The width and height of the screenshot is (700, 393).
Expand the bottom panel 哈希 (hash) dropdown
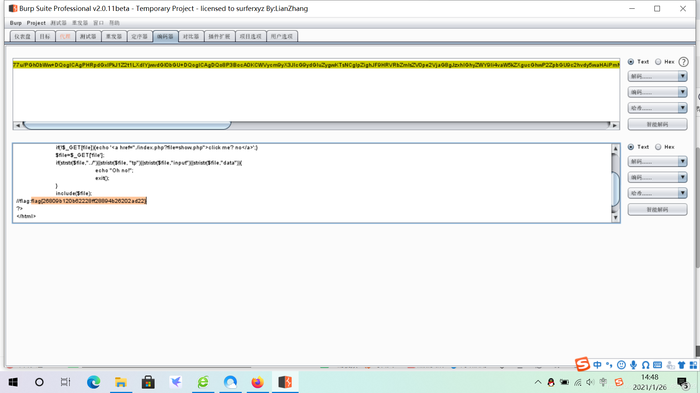click(657, 193)
